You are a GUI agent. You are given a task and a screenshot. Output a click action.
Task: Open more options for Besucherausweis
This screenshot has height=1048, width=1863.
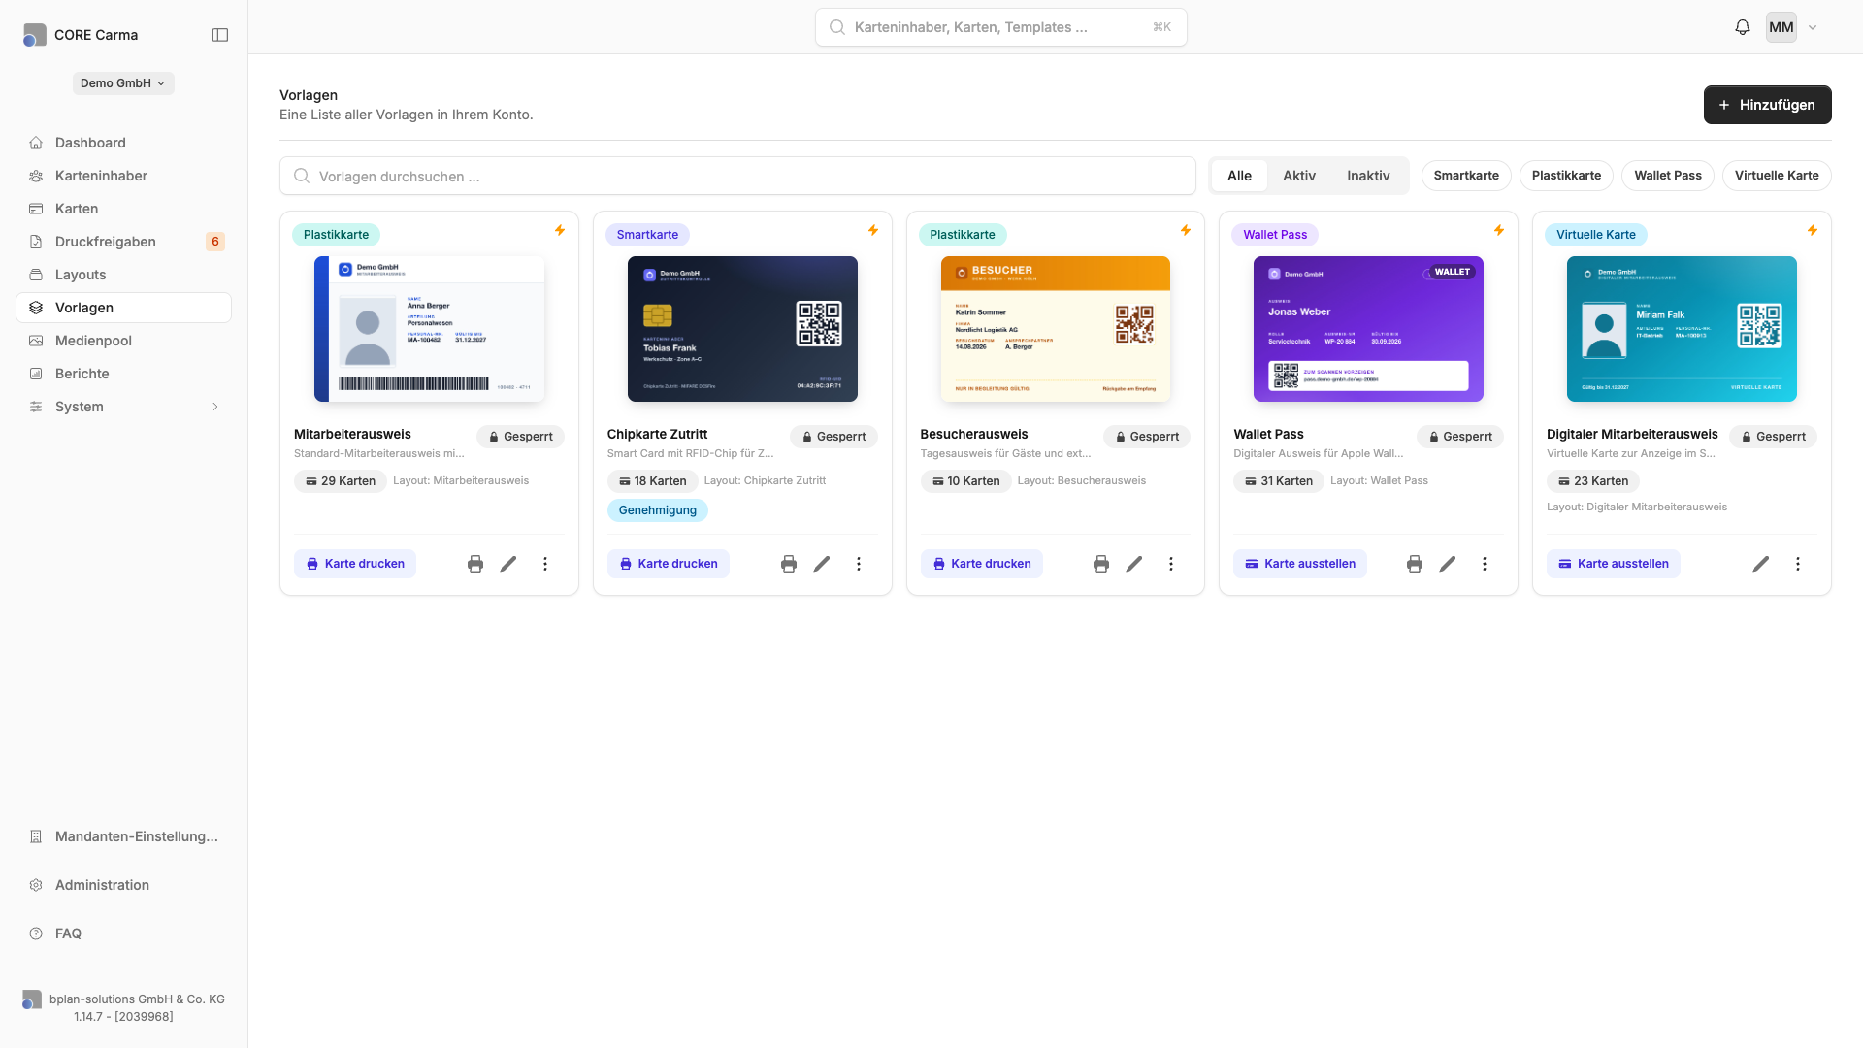(x=1171, y=564)
